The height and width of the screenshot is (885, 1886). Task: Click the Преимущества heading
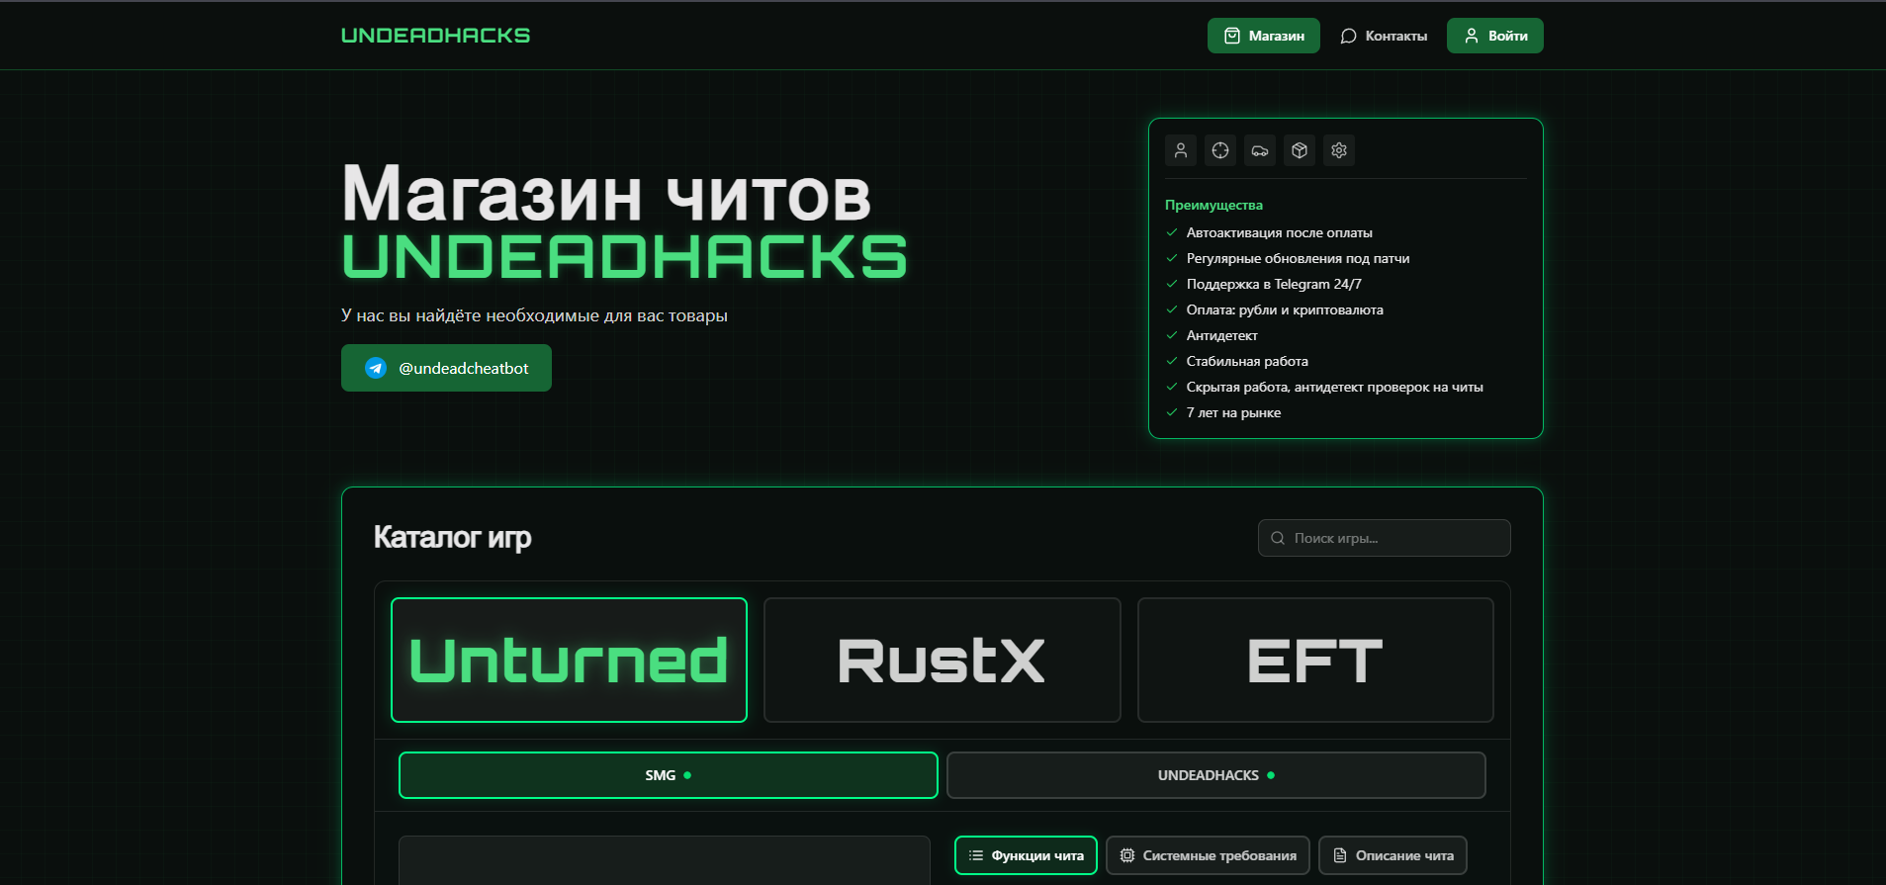1213,205
